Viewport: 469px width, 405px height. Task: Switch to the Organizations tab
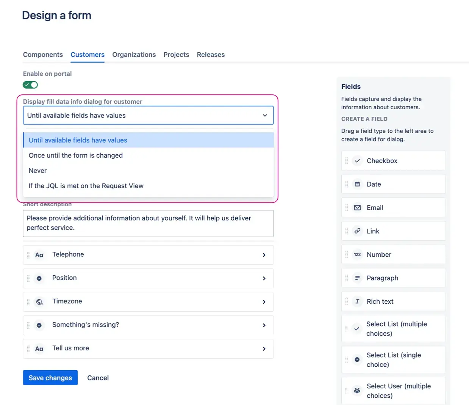pyautogui.click(x=134, y=55)
